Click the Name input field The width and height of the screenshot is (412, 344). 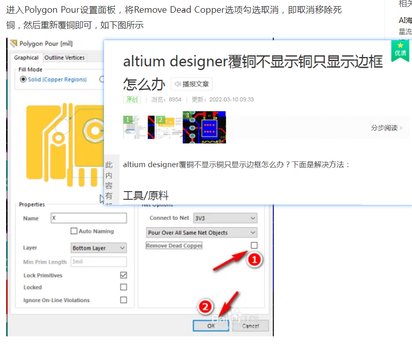point(89,218)
